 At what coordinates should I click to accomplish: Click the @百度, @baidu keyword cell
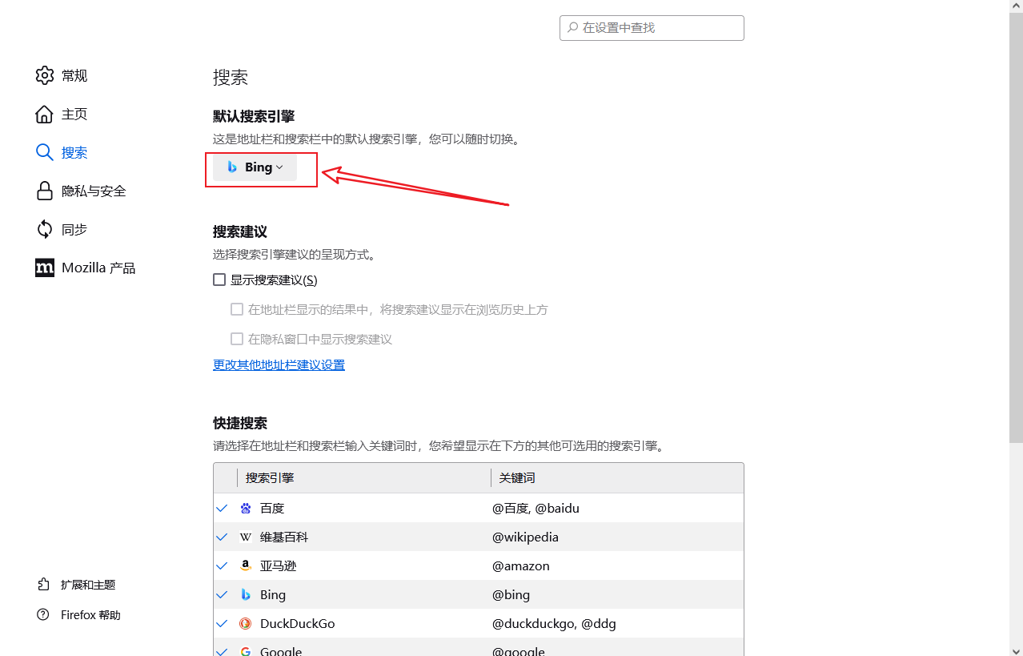(x=536, y=508)
